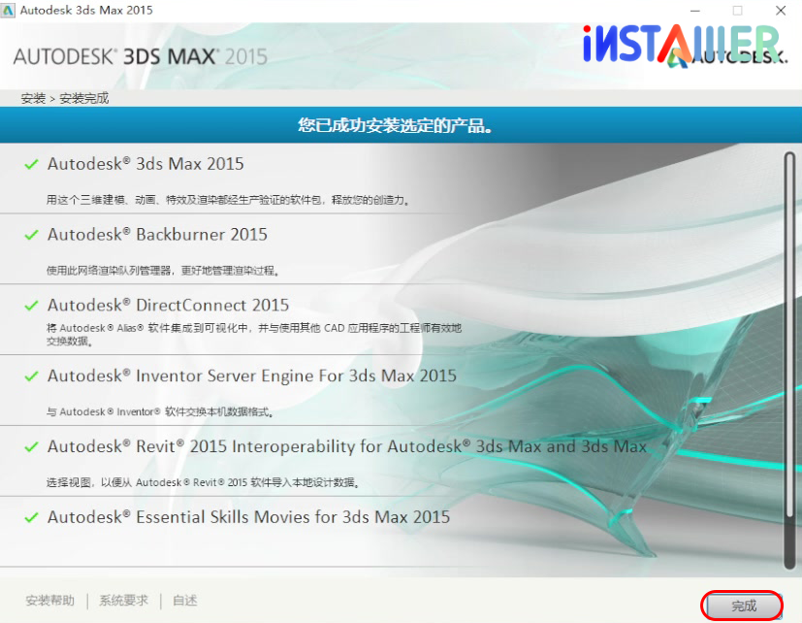802x623 pixels.
Task: Click green checkmark beside Autodesk 3ds Max 2015
Action: coord(32,164)
